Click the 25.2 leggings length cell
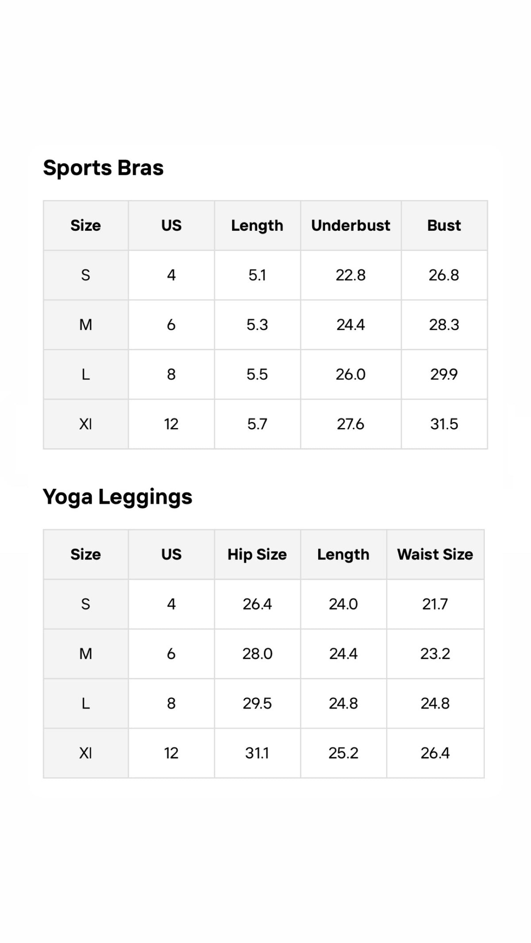Viewport: 531px width, 943px height. 343,753
